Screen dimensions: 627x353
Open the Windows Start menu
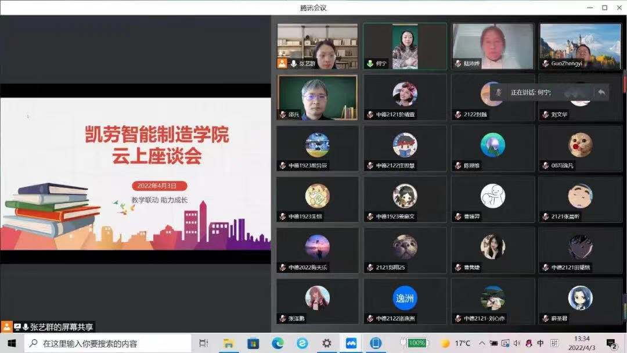pyautogui.click(x=12, y=343)
